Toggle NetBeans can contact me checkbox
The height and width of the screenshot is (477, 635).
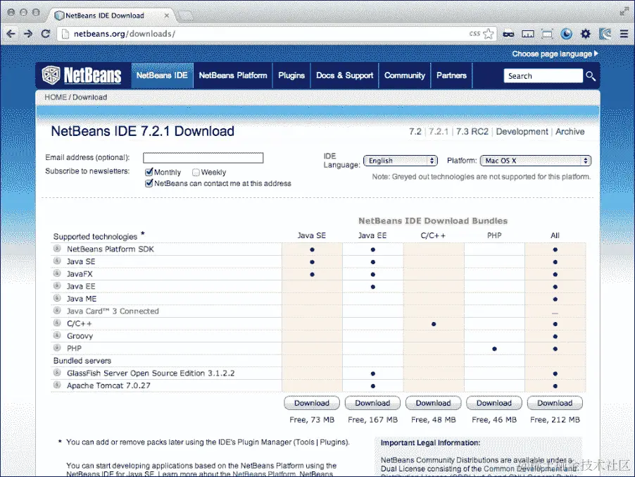[x=149, y=183]
